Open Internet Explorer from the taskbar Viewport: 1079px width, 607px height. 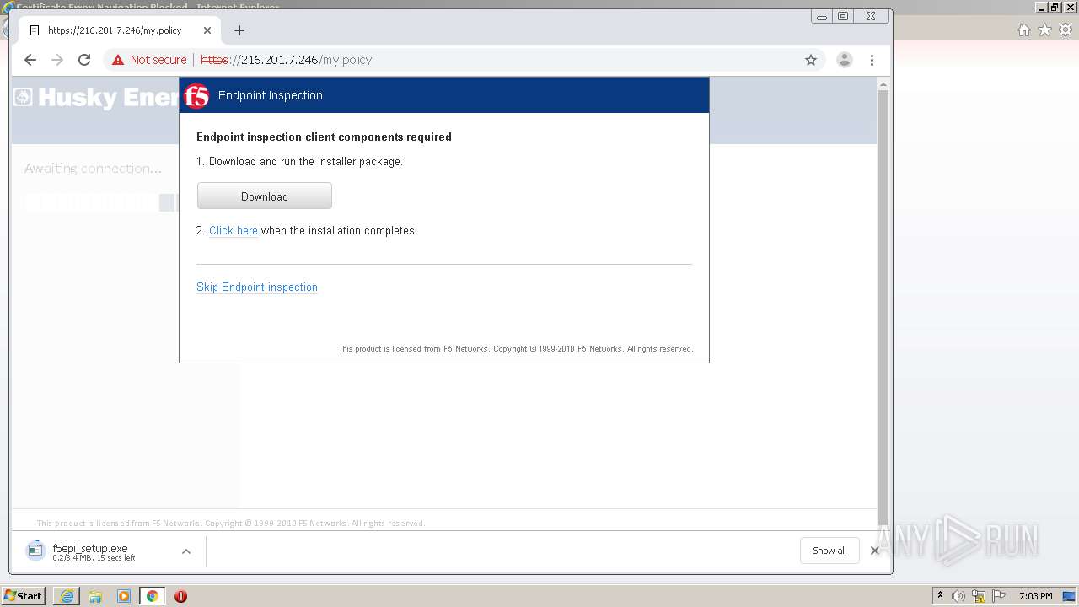67,596
